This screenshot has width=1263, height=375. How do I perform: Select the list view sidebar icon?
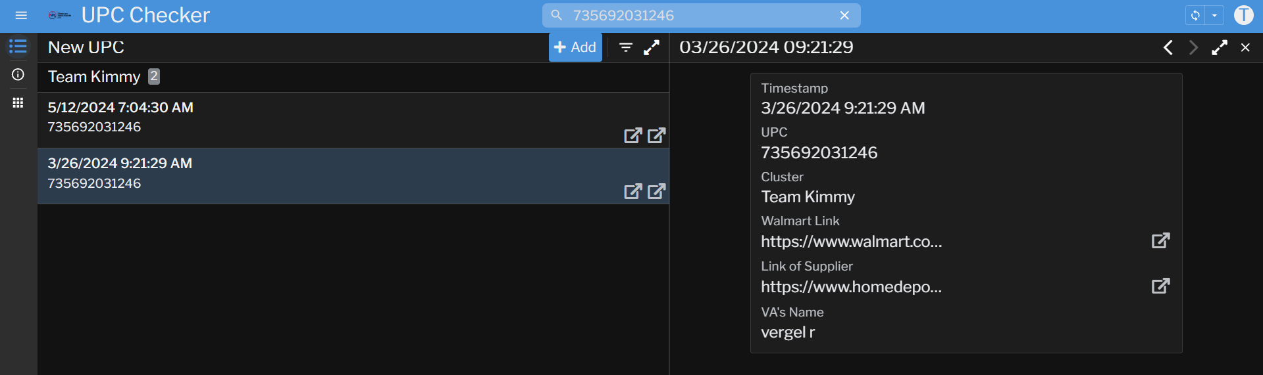coord(18,47)
